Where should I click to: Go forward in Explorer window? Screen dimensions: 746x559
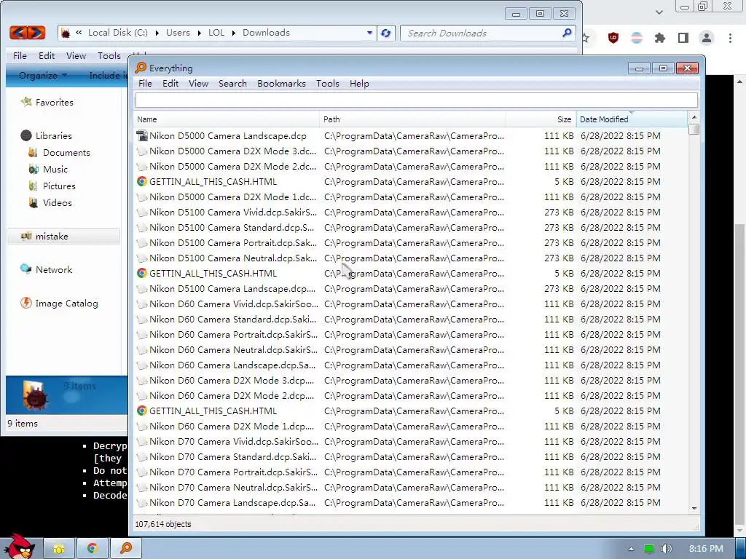[x=36, y=33]
